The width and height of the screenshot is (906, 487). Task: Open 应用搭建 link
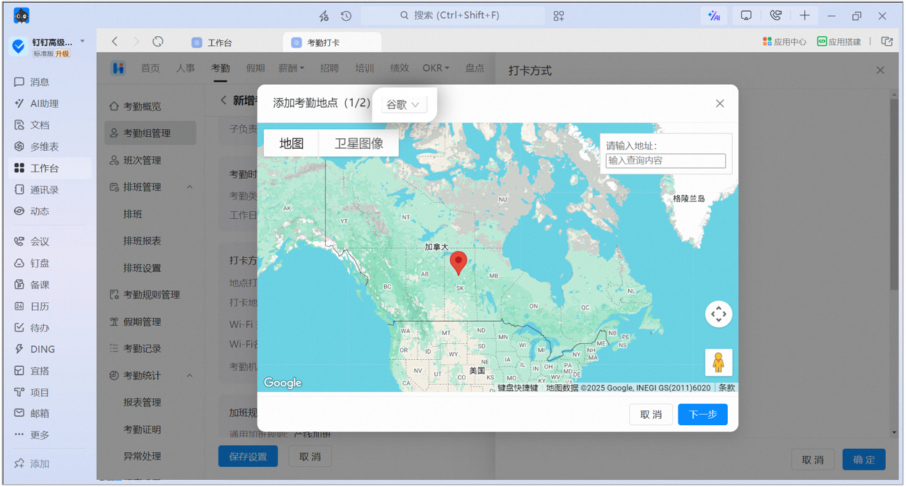point(839,42)
